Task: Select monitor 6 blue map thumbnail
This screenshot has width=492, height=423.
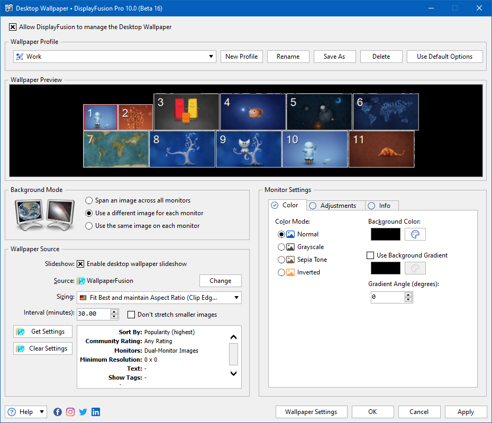Action: [x=386, y=112]
